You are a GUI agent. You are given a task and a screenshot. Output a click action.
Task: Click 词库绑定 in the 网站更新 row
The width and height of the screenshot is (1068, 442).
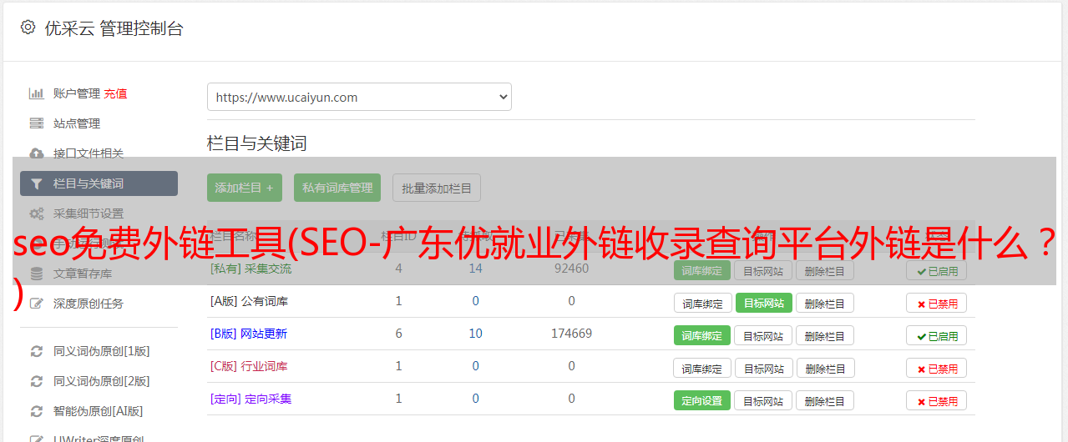pyautogui.click(x=702, y=335)
